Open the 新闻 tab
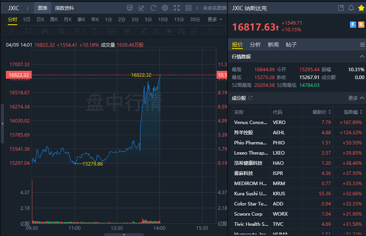This screenshot has width=366, height=236. [x=273, y=45]
